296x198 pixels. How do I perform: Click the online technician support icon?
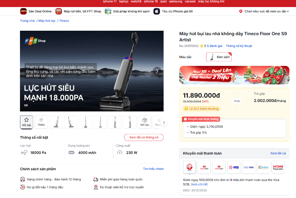click(x=96, y=187)
